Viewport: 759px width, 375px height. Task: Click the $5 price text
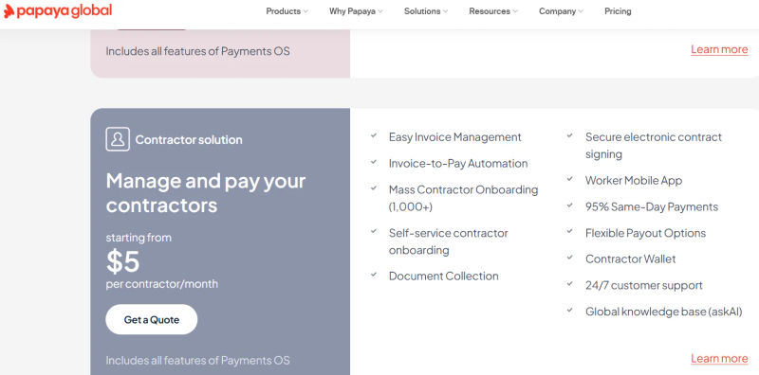[122, 261]
